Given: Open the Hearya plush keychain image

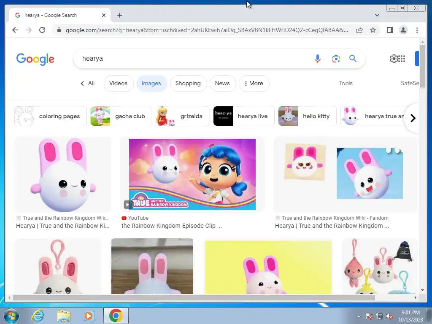Looking at the screenshot, I should pos(57,266).
